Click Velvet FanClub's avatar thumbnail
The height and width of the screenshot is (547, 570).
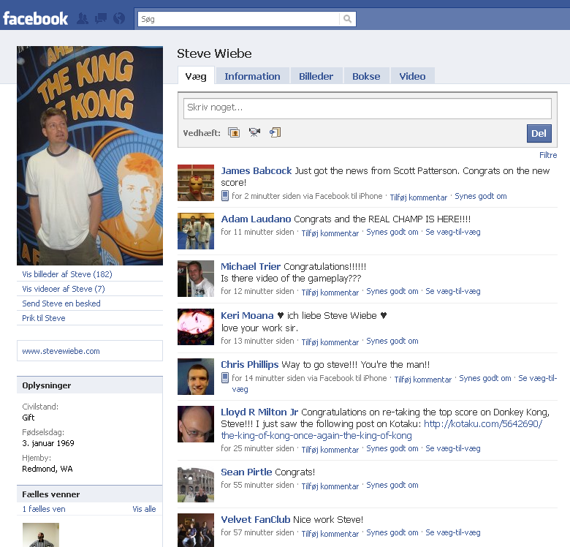196,530
